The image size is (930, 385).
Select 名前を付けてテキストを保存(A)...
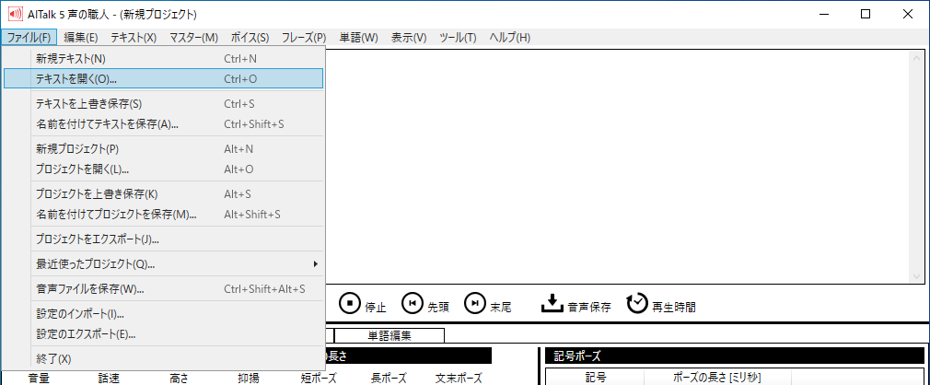point(163,124)
